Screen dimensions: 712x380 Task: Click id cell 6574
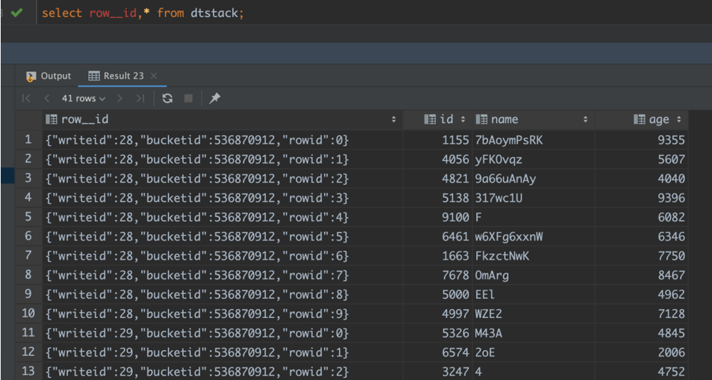(x=438, y=352)
